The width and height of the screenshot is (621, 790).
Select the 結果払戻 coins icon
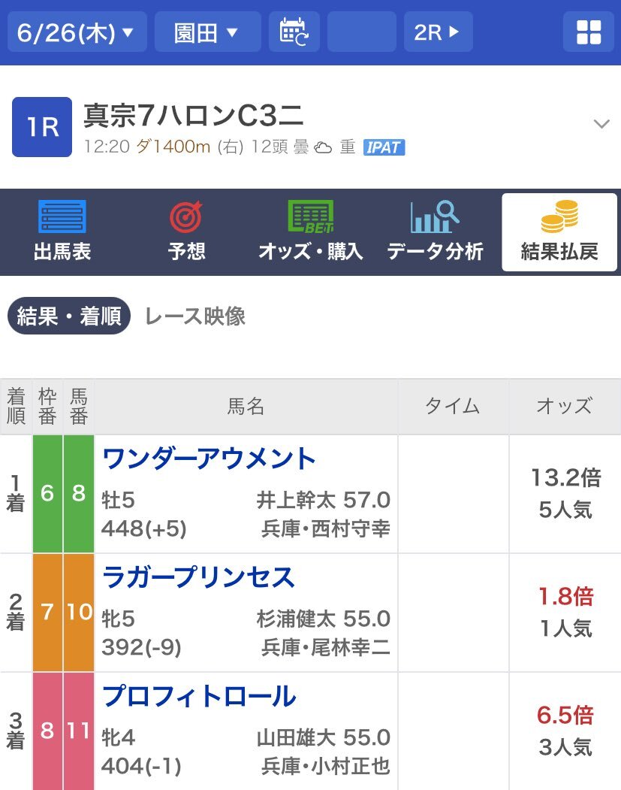pyautogui.click(x=559, y=216)
